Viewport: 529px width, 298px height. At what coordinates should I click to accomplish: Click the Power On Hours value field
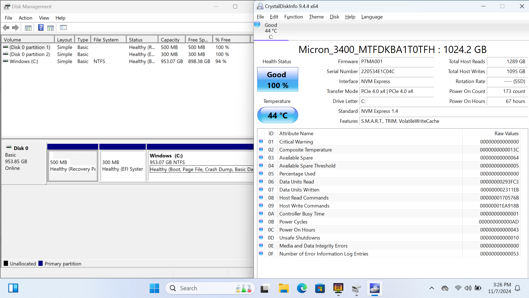click(x=507, y=101)
